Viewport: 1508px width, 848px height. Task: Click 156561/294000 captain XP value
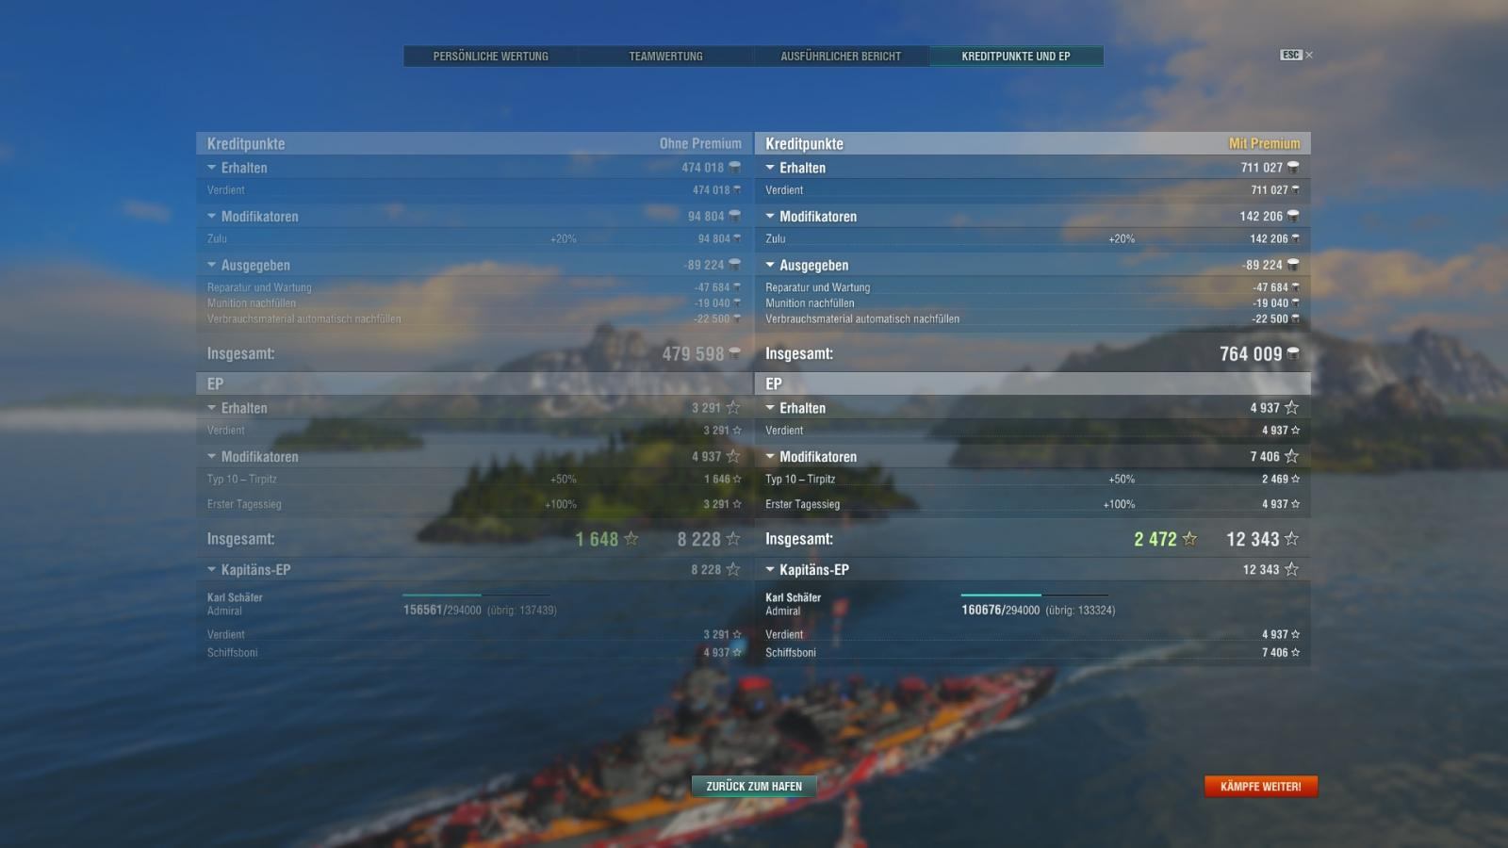442,611
